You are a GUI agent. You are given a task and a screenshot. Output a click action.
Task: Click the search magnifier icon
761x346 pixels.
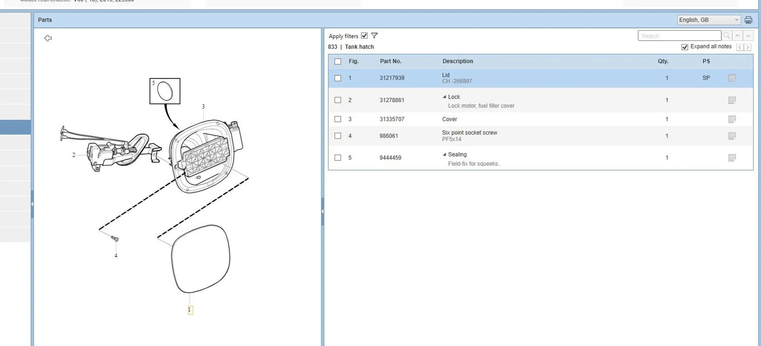click(x=727, y=36)
